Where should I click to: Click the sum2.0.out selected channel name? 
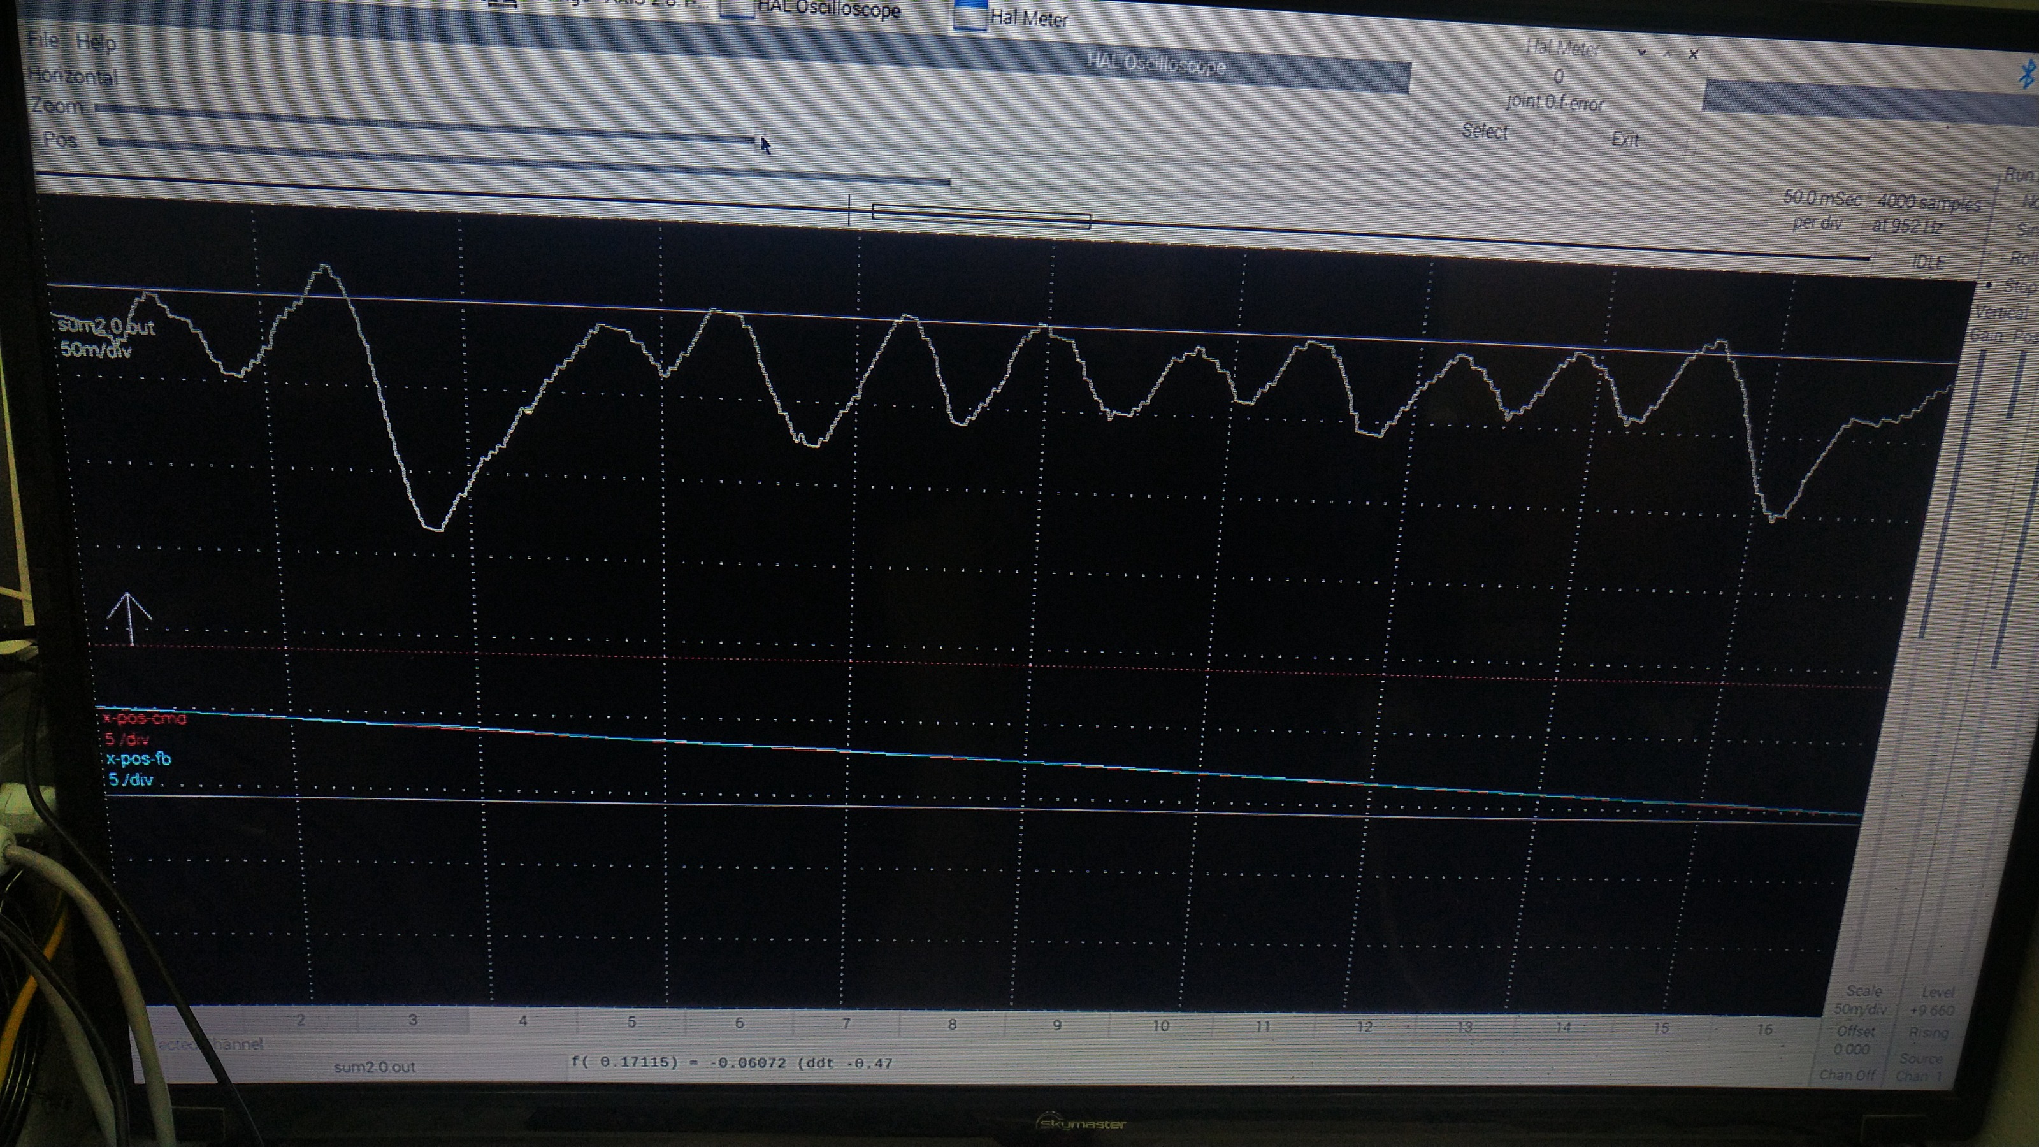pos(375,1066)
